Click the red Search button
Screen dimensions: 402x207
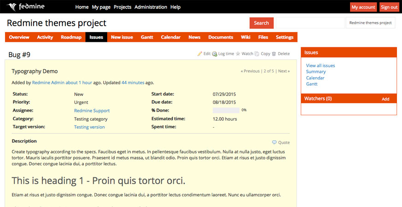point(262,23)
